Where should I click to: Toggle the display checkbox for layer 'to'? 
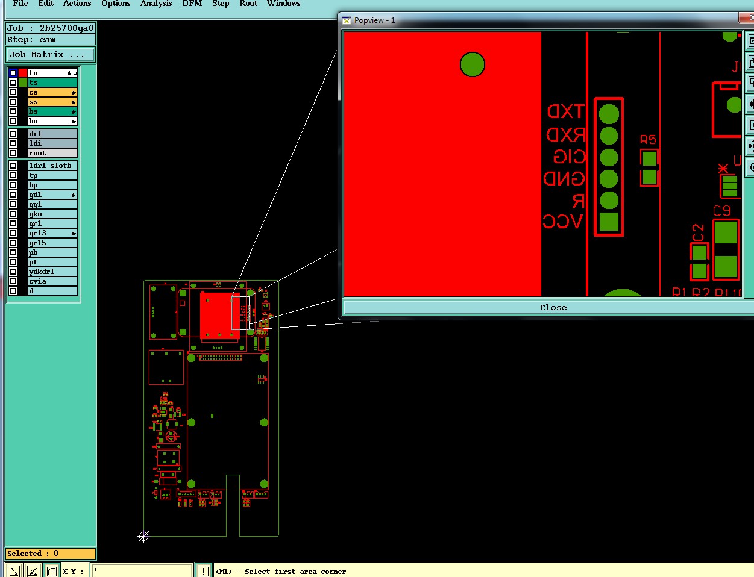(x=13, y=73)
